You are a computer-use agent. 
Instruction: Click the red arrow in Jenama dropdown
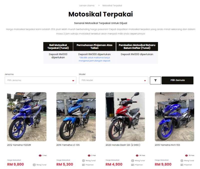point(73,81)
